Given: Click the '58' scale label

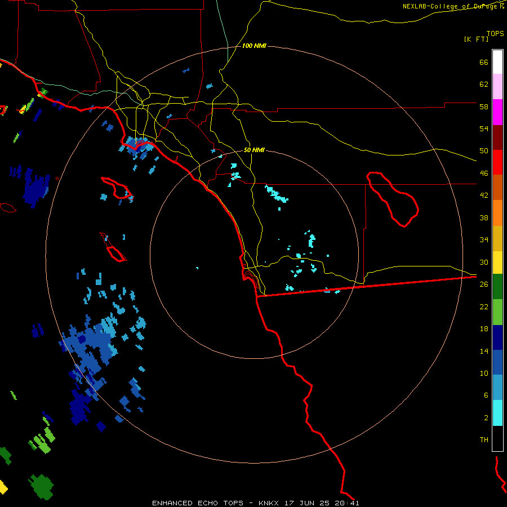Looking at the screenshot, I should pyautogui.click(x=484, y=106).
